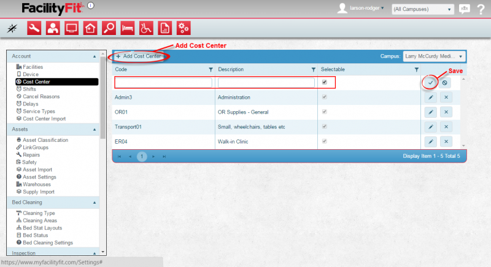The image size is (491, 267).
Task: Go to last page in pager
Action: pos(164,157)
